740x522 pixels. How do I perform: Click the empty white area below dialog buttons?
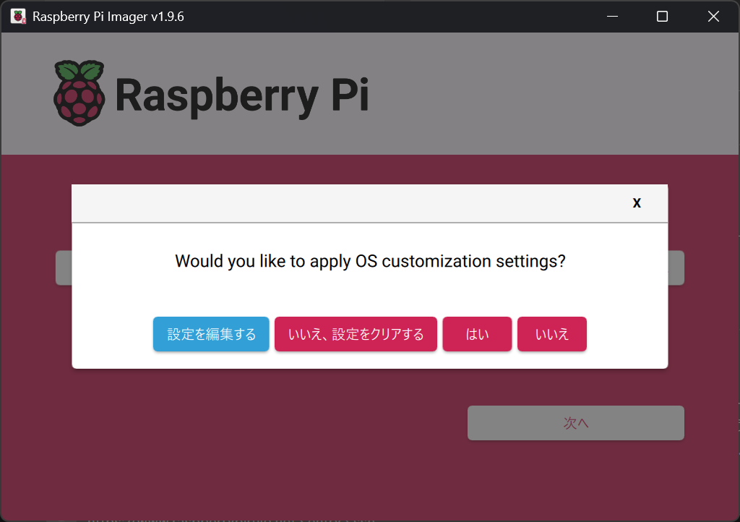click(370, 360)
